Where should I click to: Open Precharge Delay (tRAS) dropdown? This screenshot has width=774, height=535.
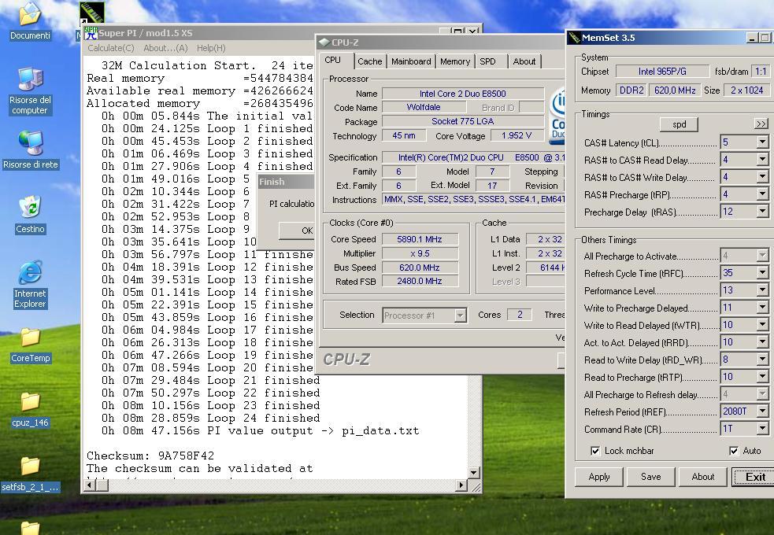(762, 212)
